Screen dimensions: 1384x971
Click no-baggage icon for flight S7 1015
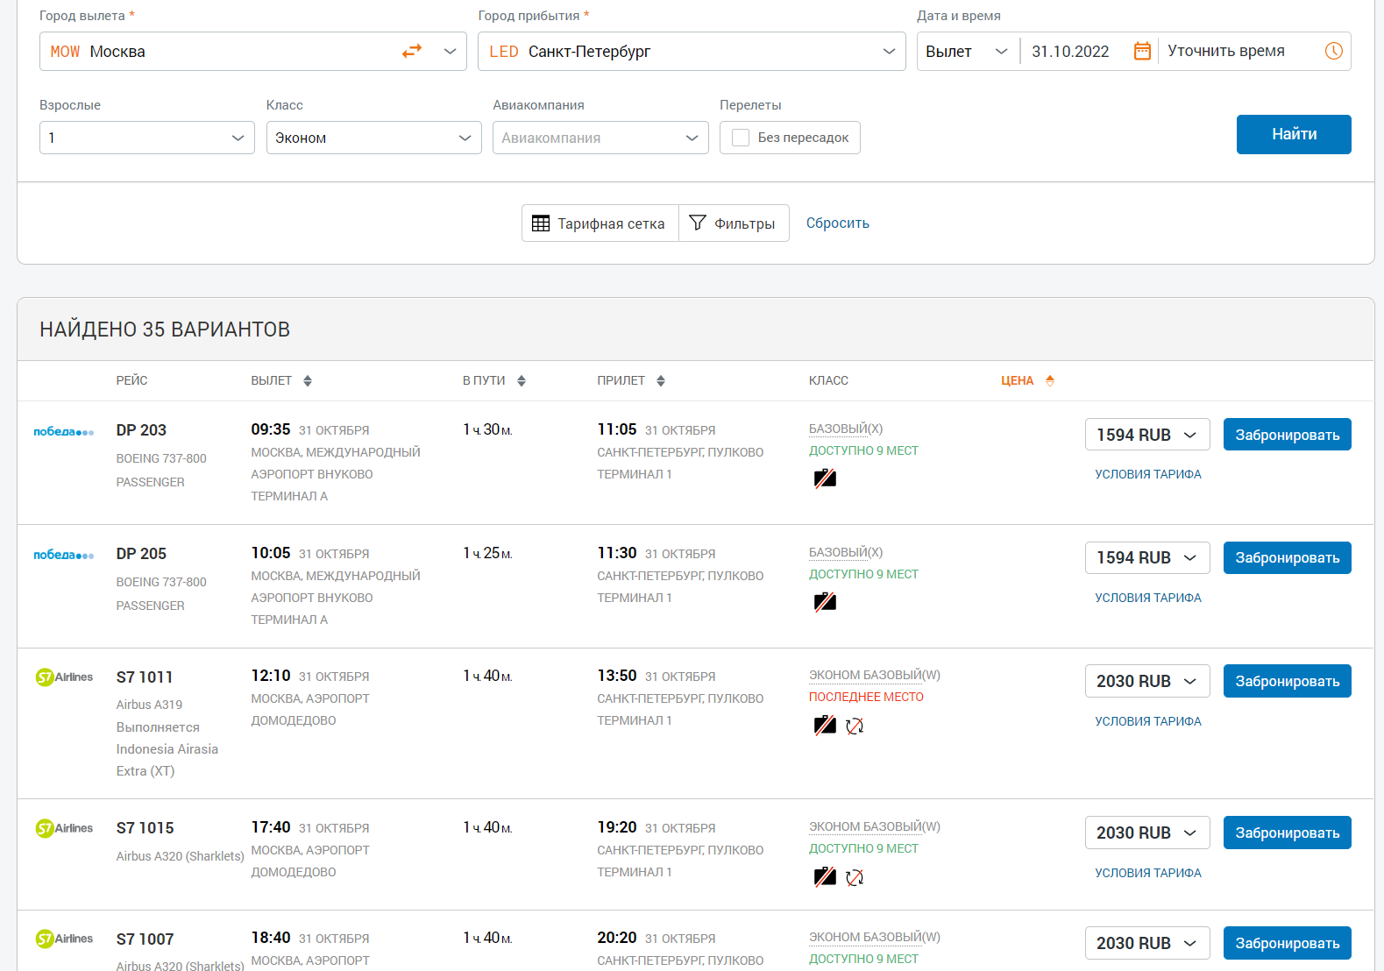(x=825, y=877)
